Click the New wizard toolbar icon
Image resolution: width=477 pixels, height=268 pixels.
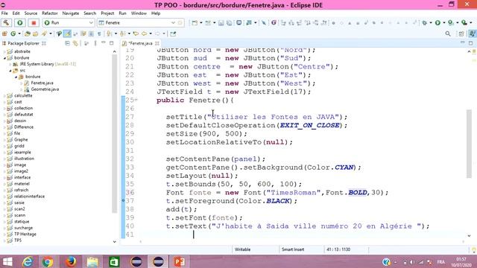pos(195,23)
